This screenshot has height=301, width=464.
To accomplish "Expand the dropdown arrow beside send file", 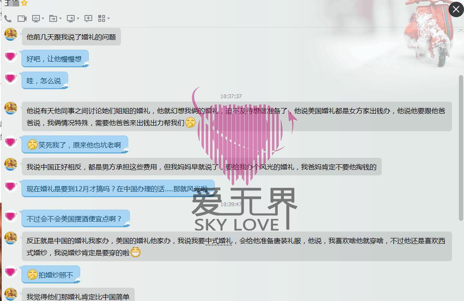I will [x=60, y=19].
